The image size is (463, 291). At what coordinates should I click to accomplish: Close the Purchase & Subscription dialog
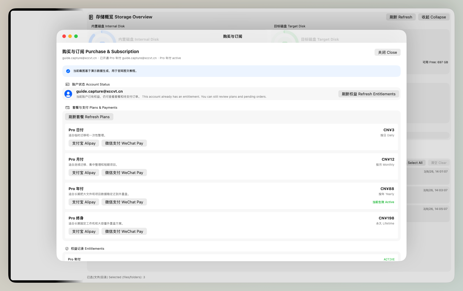(387, 52)
